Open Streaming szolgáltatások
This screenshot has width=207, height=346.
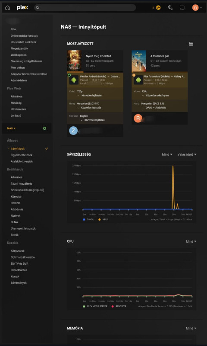coord(26,61)
